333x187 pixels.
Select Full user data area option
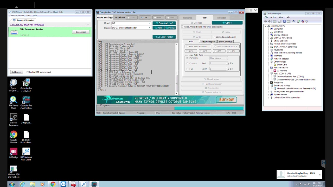coord(187,69)
